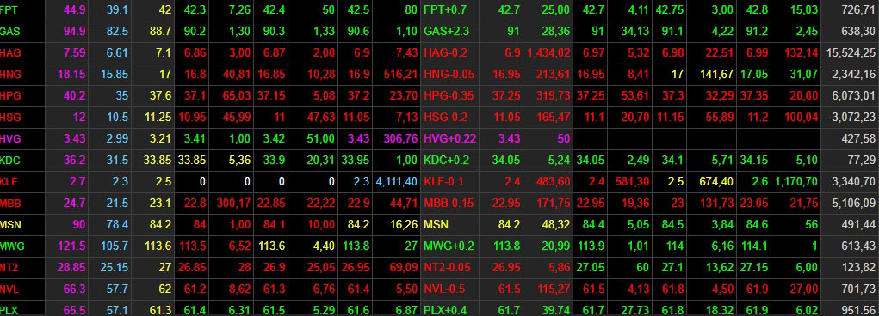Viewport: 879px width, 316px height.
Task: Click the MWG stock symbol
Action: click(12, 246)
